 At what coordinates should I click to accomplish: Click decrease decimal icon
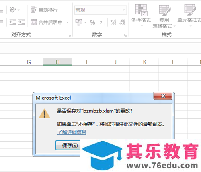(x=122, y=22)
